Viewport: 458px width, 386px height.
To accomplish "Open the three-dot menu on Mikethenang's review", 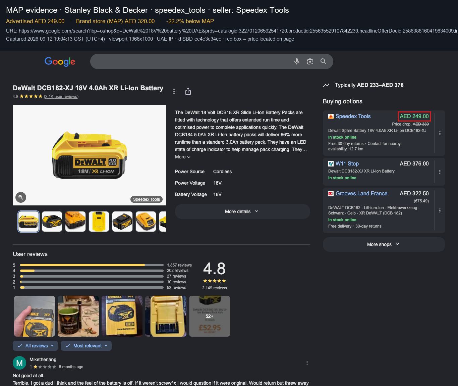I will [x=307, y=363].
